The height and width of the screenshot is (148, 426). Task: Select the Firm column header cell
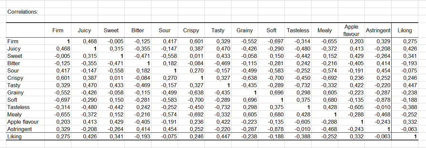pyautogui.click(x=58, y=30)
